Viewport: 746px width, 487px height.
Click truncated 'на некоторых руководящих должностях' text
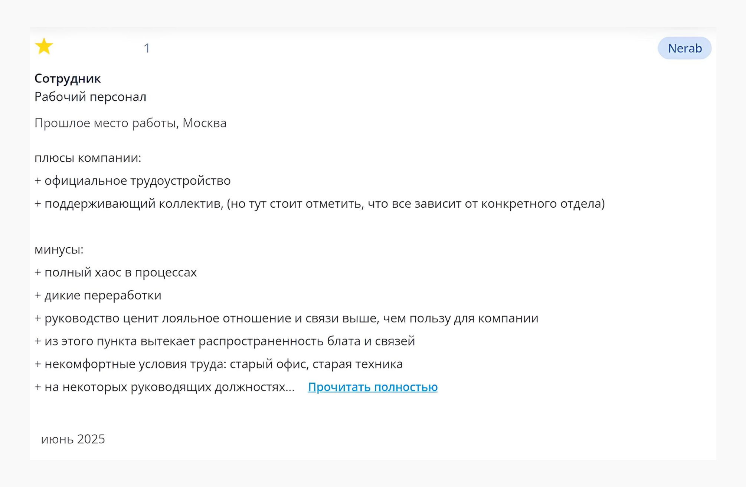pyautogui.click(x=164, y=387)
